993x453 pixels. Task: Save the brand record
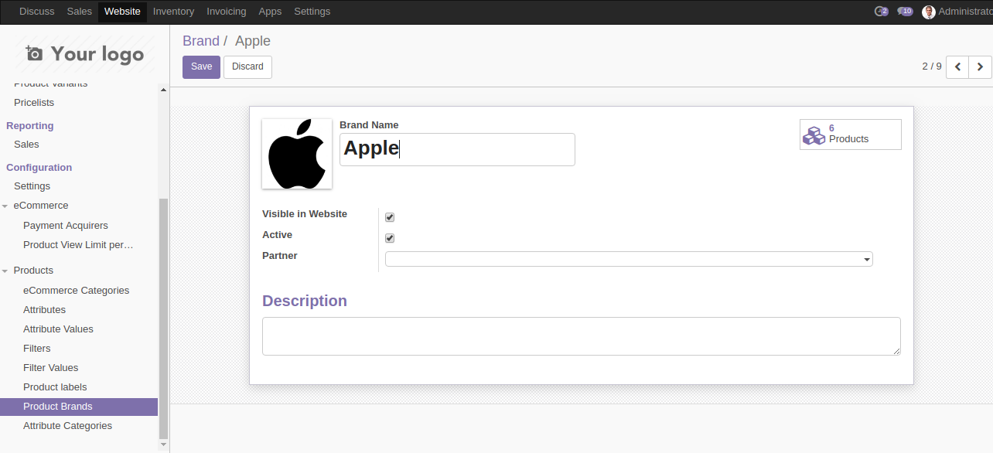tap(201, 67)
